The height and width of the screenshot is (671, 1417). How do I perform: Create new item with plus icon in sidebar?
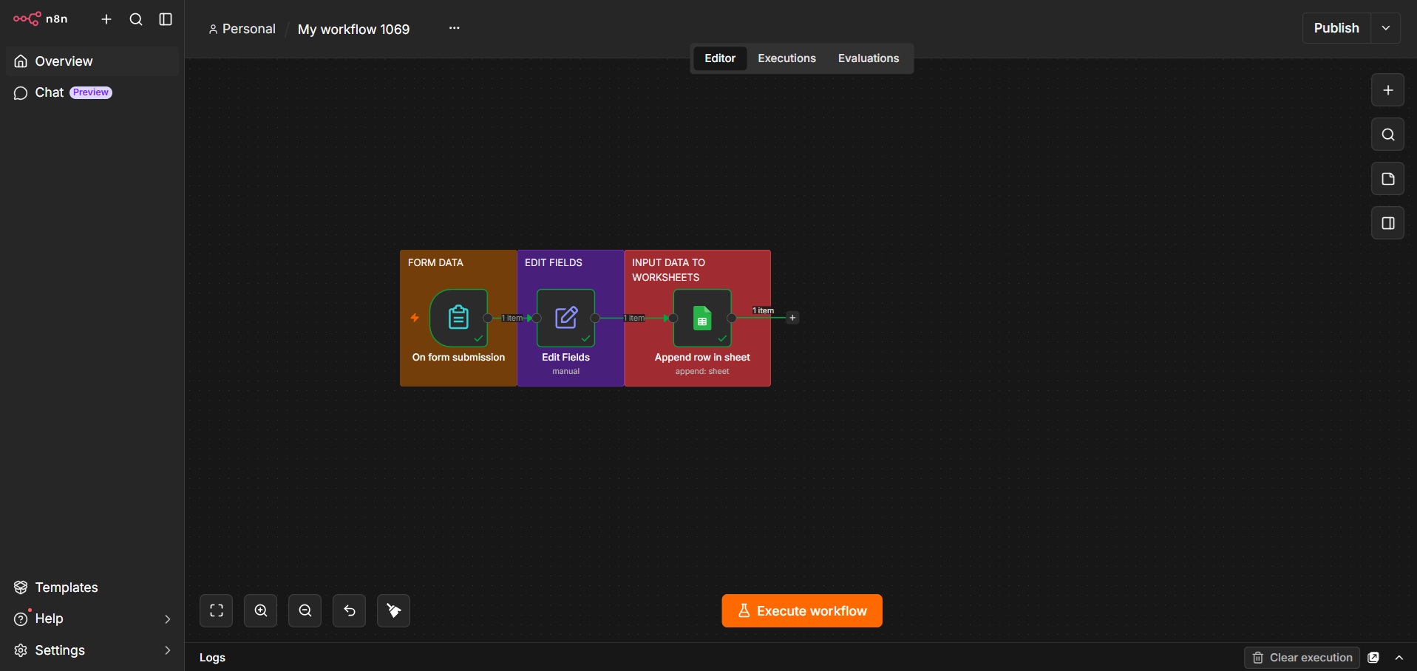point(106,19)
